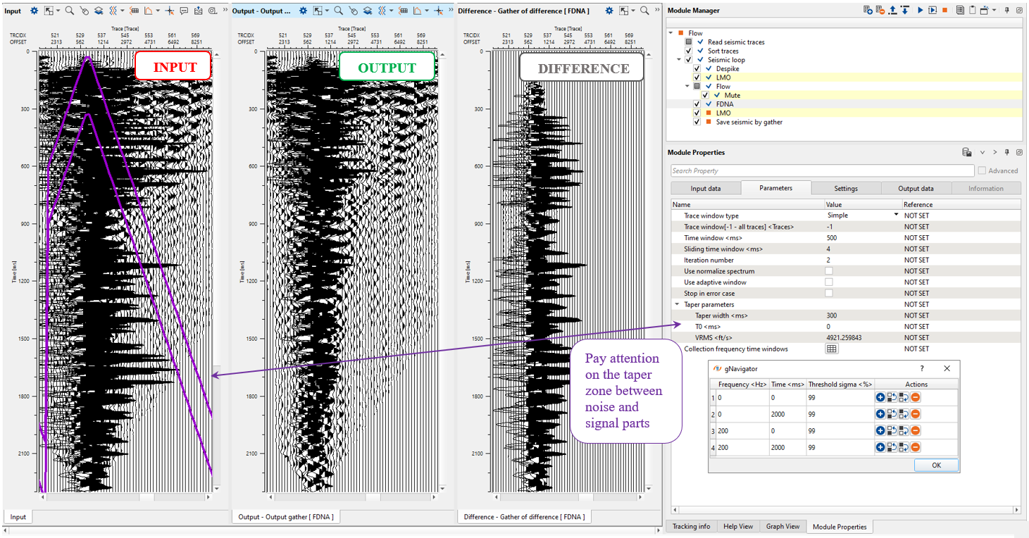Click remove row icon in gNavigator row 4
Screen dimensions: 1029x538
[x=915, y=447]
